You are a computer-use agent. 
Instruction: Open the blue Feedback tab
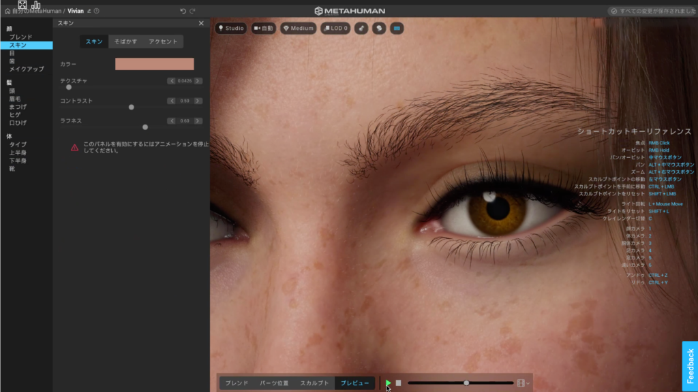click(x=690, y=366)
